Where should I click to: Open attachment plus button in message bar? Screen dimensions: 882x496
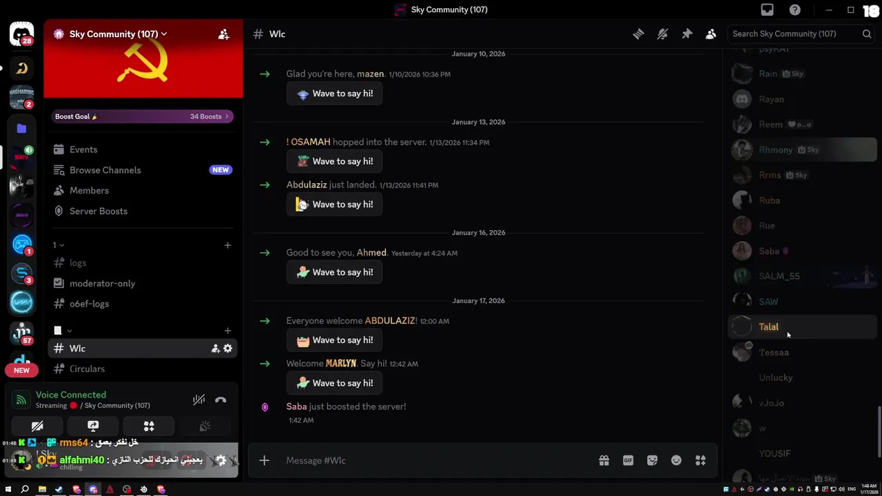tap(264, 460)
